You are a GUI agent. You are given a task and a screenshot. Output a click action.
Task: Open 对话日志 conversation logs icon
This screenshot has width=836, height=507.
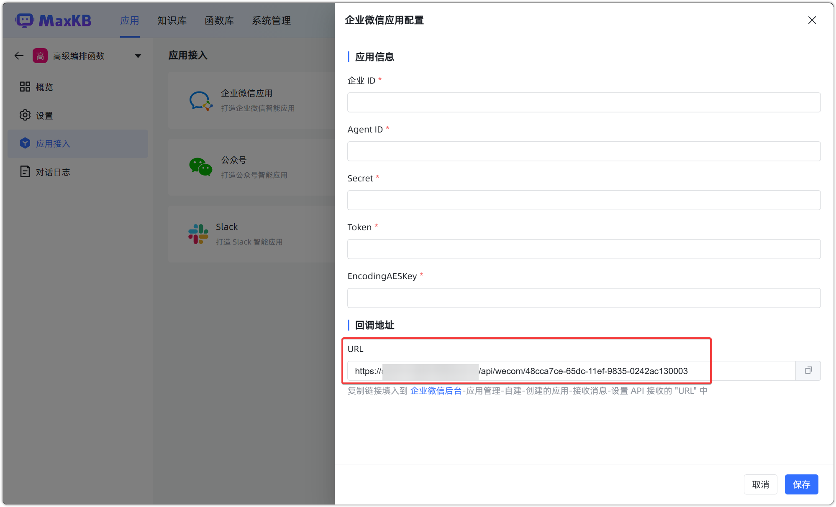point(25,172)
